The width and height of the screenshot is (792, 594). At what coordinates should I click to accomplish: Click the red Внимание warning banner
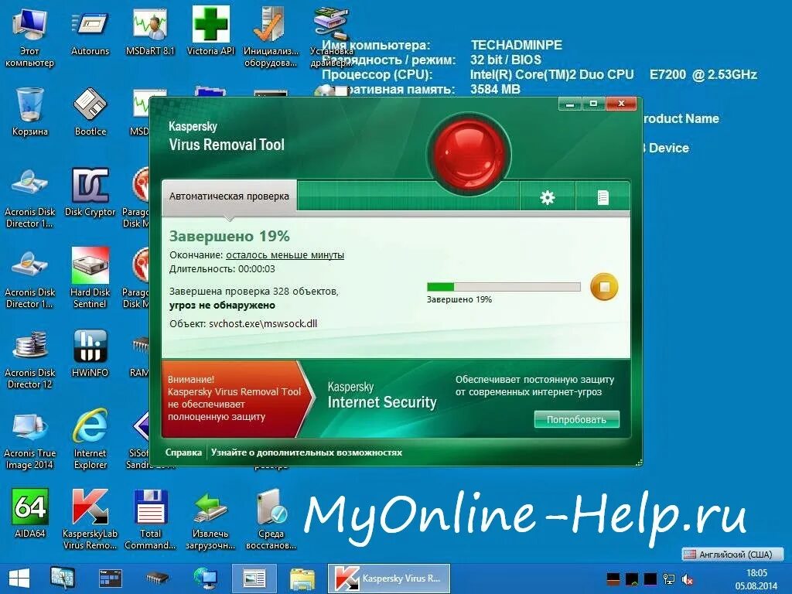(x=234, y=398)
